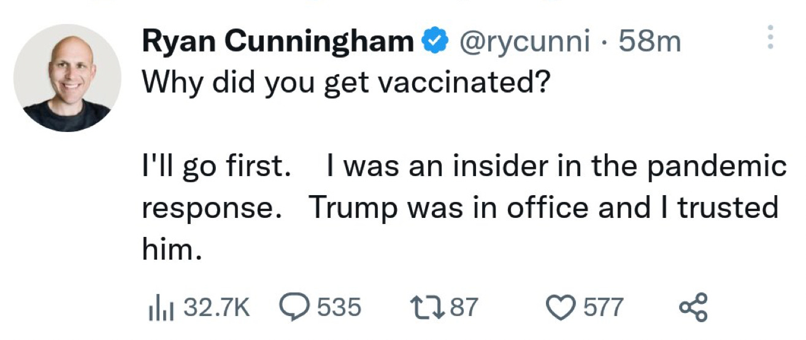Click the word "Trump" in the tweet
Screen dimensions: 806x340
[x=351, y=210]
